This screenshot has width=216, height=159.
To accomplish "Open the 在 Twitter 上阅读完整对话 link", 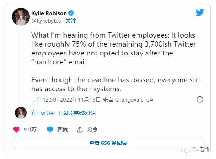I will [63, 113].
